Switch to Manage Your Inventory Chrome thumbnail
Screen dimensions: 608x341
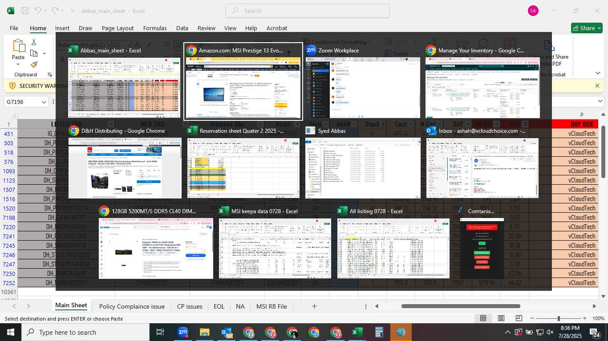482,81
